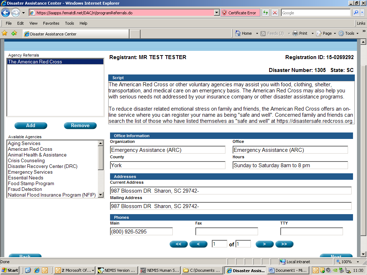Click the page scrollbar down arrow
367x275 pixels.
363,254
